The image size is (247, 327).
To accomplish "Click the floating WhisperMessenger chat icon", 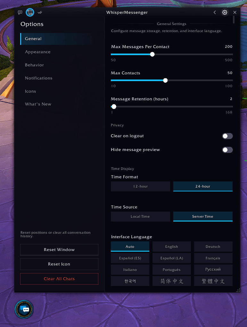I will (x=24, y=309).
